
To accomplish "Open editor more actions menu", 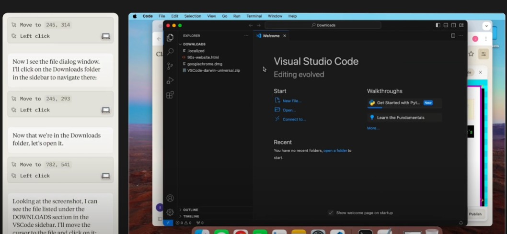I will [461, 36].
